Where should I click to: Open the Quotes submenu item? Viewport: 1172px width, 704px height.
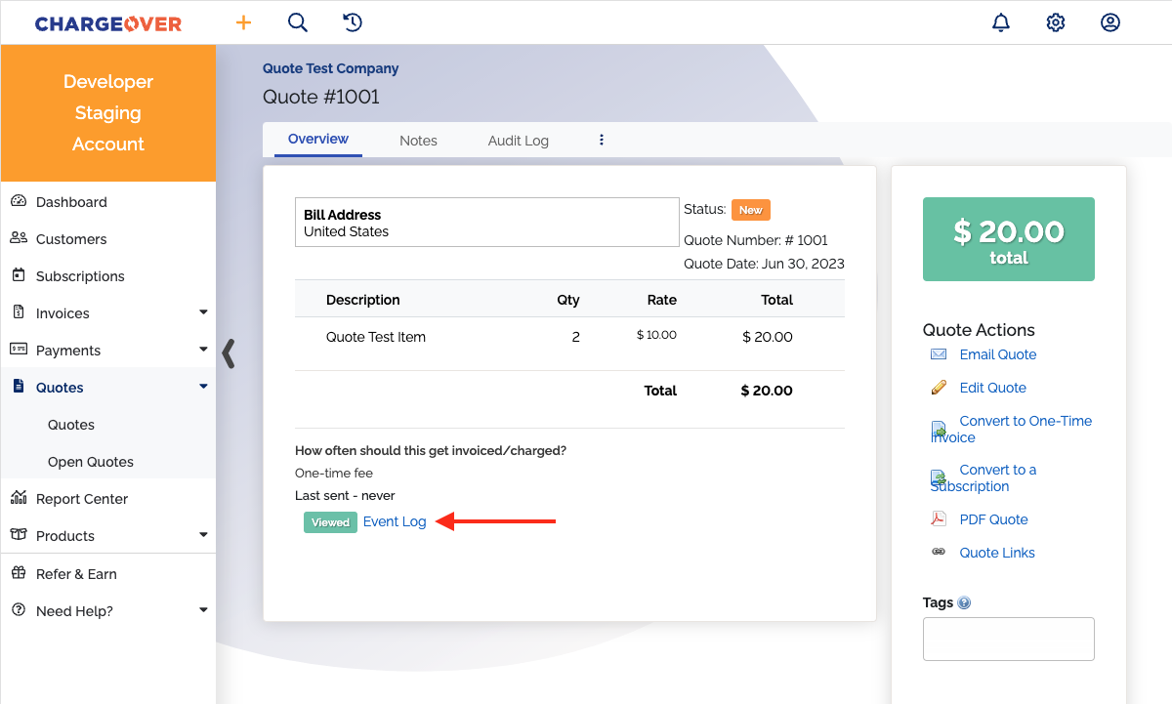[71, 425]
